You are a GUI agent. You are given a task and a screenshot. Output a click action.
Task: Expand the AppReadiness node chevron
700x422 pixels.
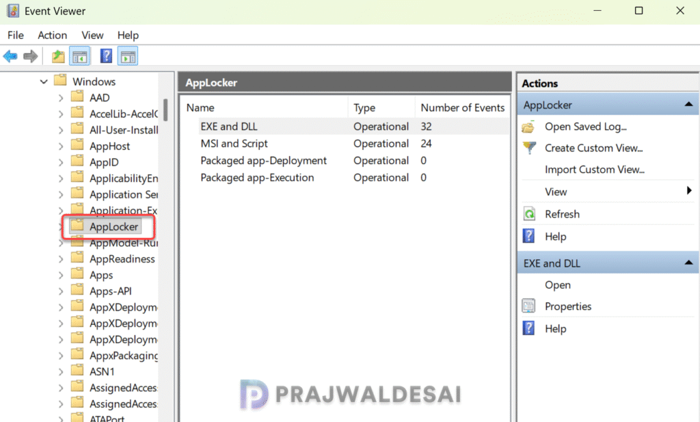click(61, 259)
